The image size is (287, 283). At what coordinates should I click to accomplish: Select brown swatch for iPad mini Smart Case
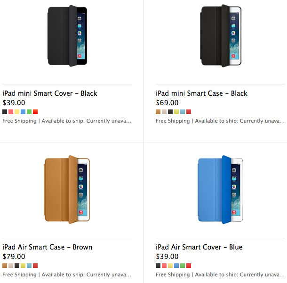[x=158, y=112]
